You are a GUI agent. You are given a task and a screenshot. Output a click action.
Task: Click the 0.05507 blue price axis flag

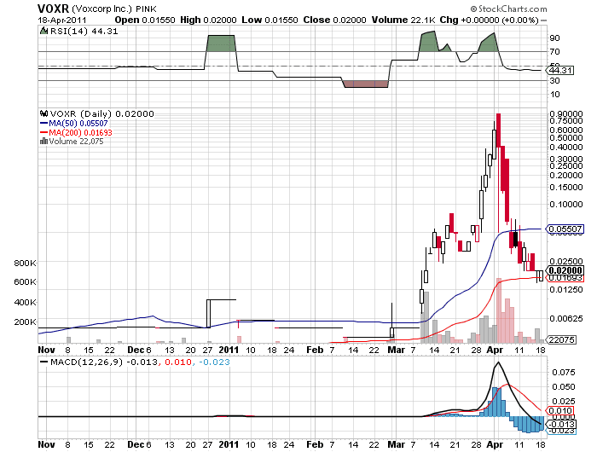[x=565, y=229]
